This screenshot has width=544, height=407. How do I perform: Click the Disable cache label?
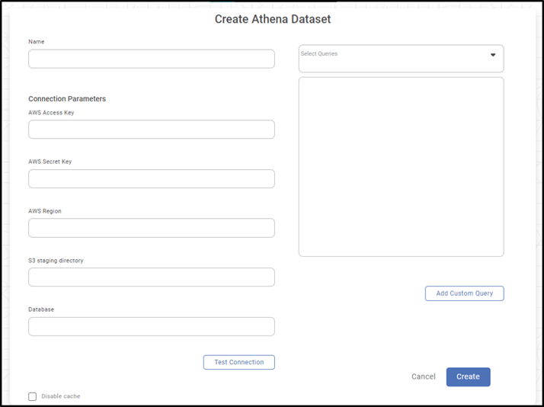(61, 396)
